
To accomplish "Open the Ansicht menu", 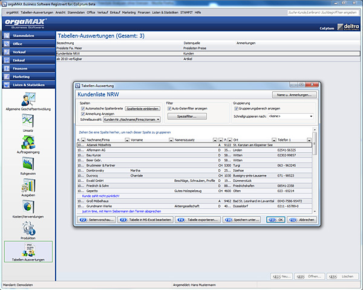I will pyautogui.click(x=60, y=13).
